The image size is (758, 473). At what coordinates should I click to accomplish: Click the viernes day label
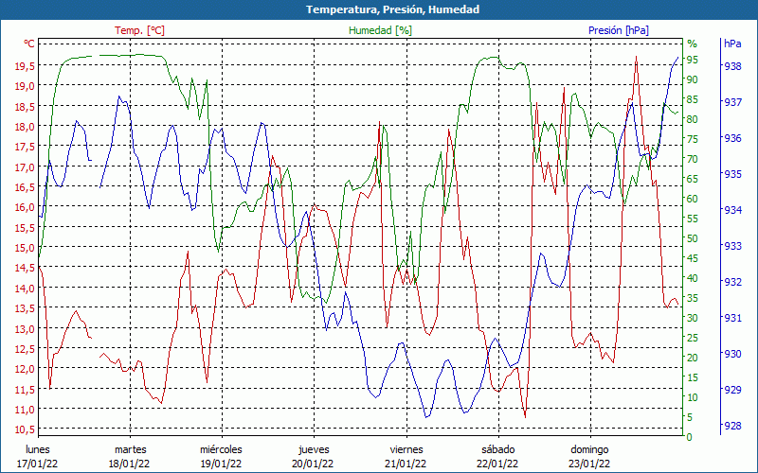click(x=406, y=449)
